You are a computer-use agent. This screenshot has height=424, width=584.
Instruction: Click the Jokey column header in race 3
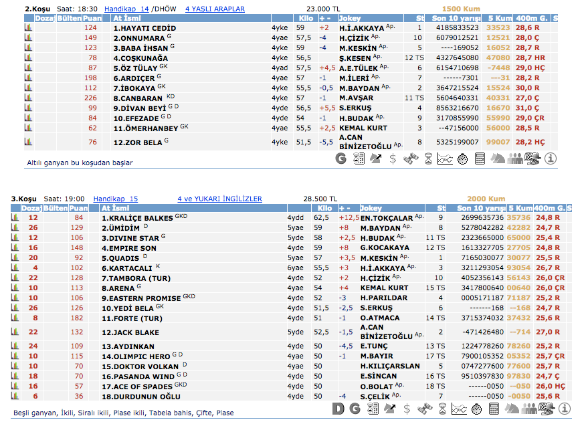point(371,208)
